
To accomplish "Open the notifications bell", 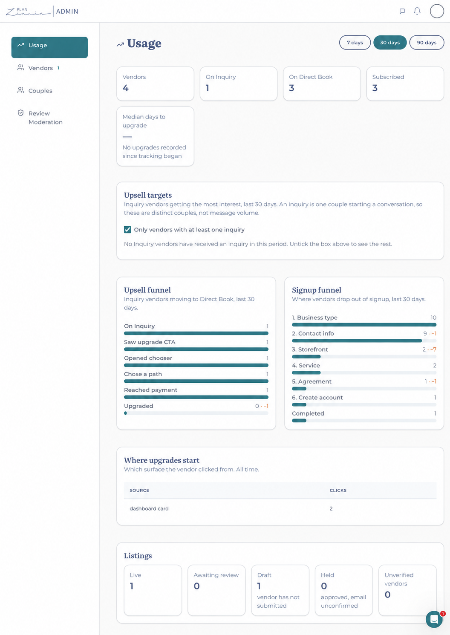I will click(417, 11).
